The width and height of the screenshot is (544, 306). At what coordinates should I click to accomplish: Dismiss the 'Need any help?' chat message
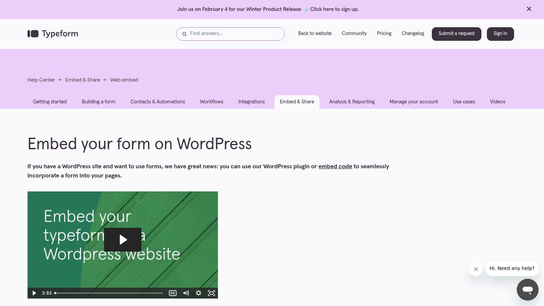476,269
